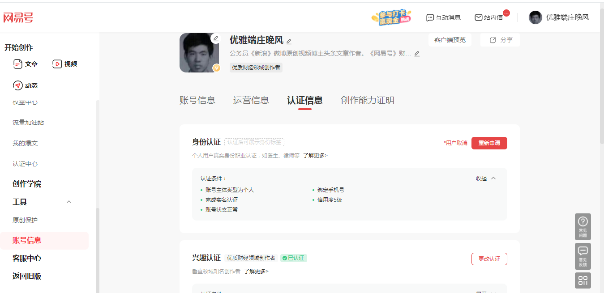Image resolution: width=604 pixels, height=293 pixels.
Task: Click the edit icon on avatar photo
Action: coord(215,38)
